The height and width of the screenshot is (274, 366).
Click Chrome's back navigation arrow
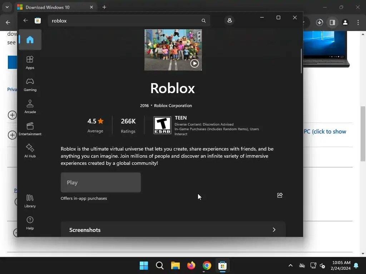(x=8, y=22)
